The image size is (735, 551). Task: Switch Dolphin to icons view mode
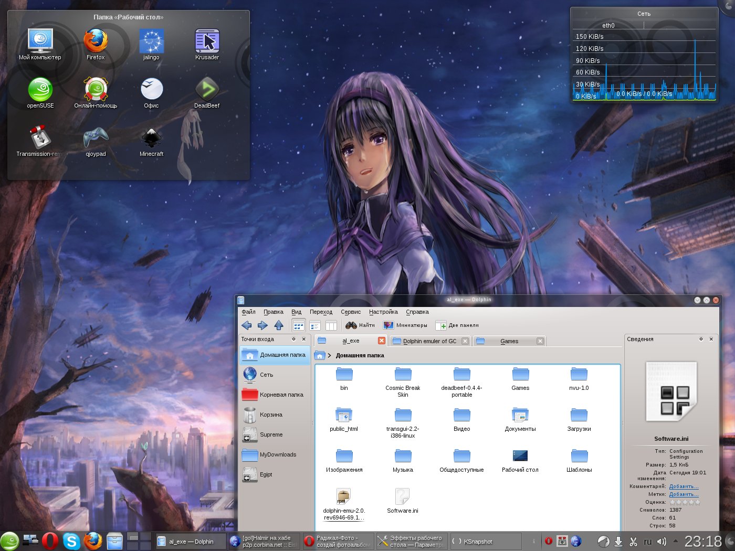299,325
